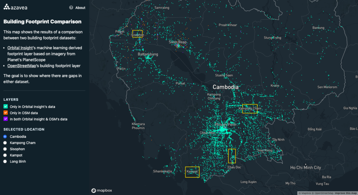Toggle Only in OSM data layer
This screenshot has width=358, height=195.
click(x=6, y=113)
